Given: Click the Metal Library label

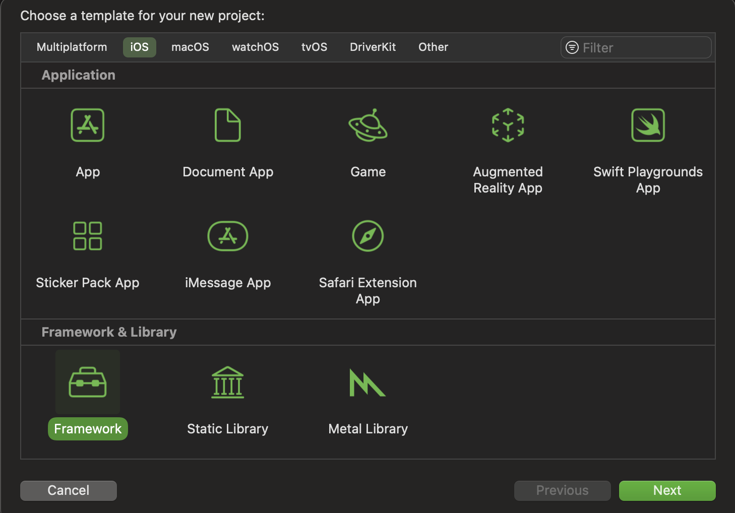Looking at the screenshot, I should click(368, 429).
